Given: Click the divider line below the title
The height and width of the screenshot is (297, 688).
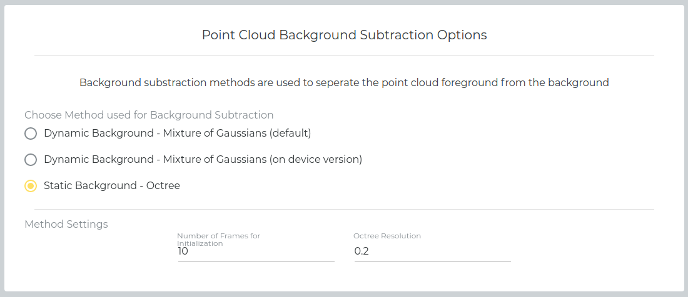Looking at the screenshot, I should (x=344, y=55).
